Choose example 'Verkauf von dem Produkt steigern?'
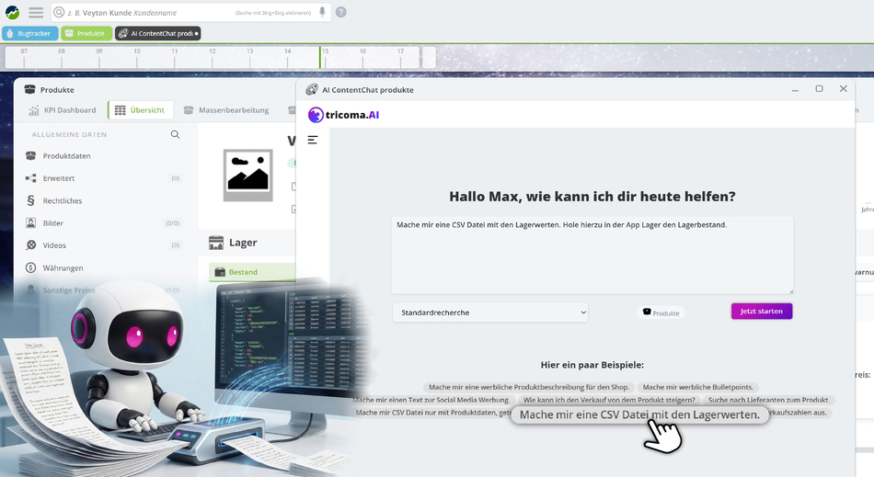 point(609,400)
